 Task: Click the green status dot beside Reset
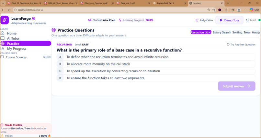tap(259, 20)
